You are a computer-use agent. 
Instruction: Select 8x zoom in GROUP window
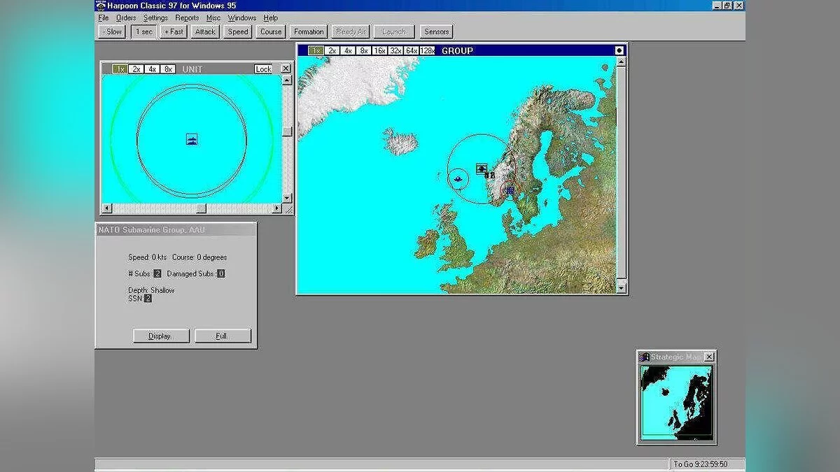[364, 50]
